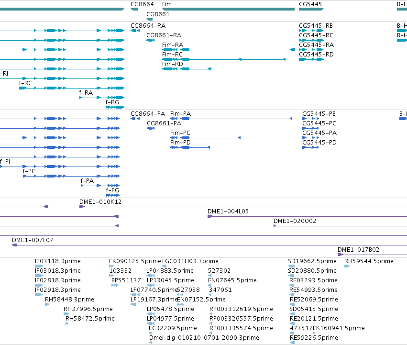Select transcript CG8664-RA

point(148,26)
